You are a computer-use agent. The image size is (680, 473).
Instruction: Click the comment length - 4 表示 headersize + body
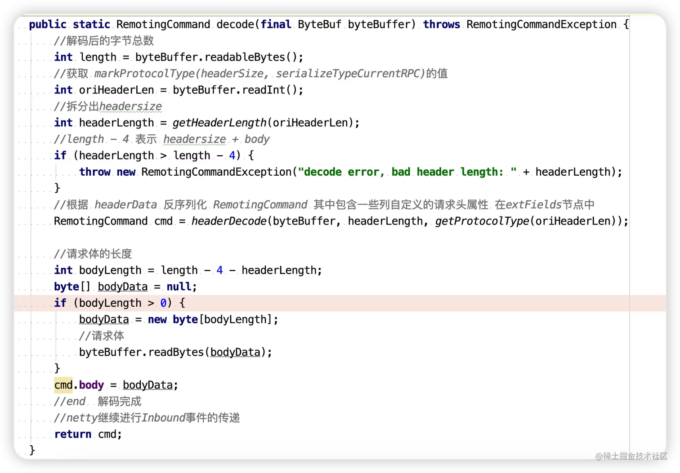click(162, 139)
